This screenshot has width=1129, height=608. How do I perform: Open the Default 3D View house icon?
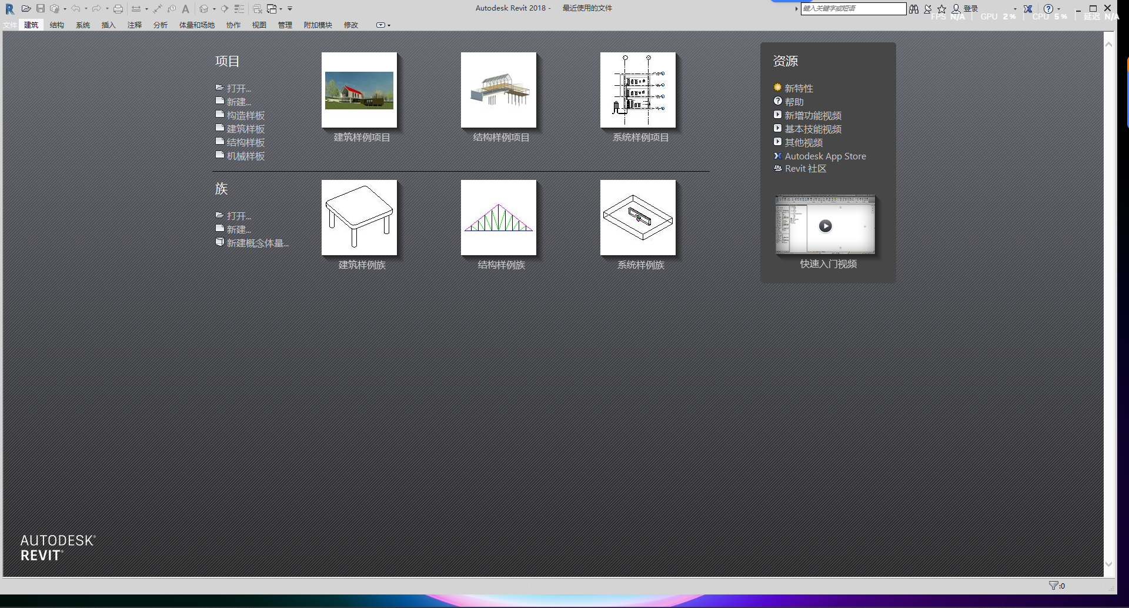point(204,8)
